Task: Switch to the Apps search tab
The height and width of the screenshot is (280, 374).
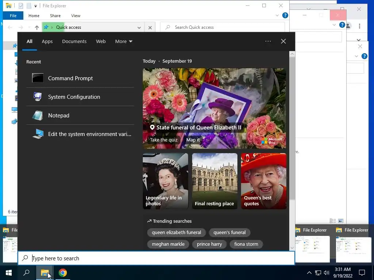Action: (47, 42)
